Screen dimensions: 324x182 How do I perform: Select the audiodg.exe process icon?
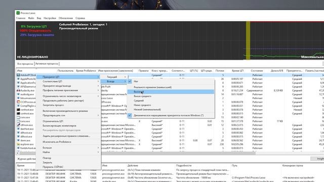click(x=18, y=95)
